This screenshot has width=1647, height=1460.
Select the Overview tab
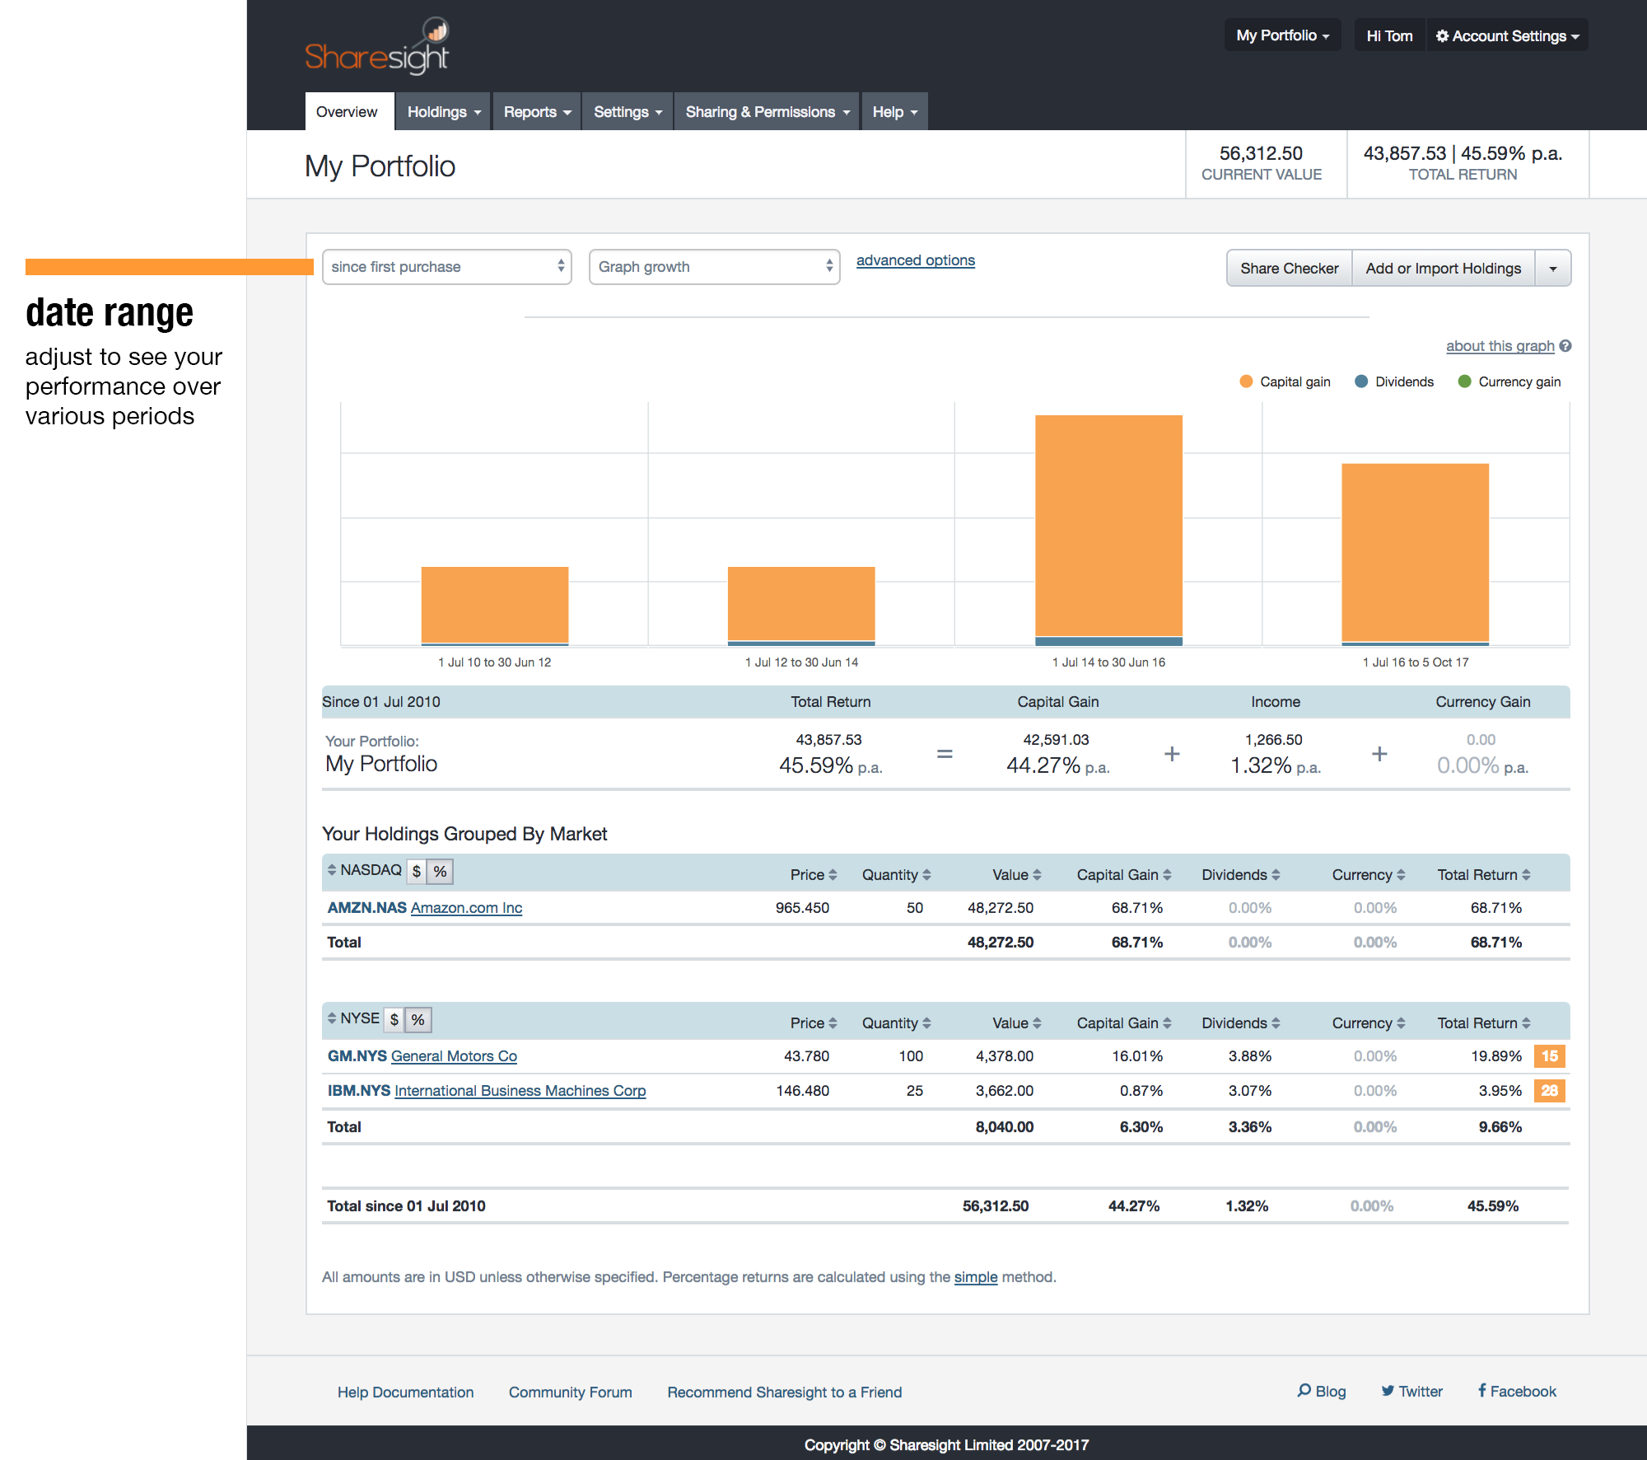347,112
